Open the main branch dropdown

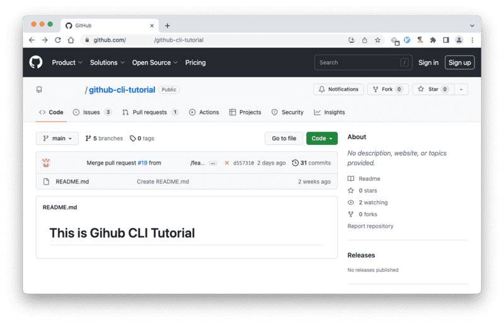pos(57,138)
